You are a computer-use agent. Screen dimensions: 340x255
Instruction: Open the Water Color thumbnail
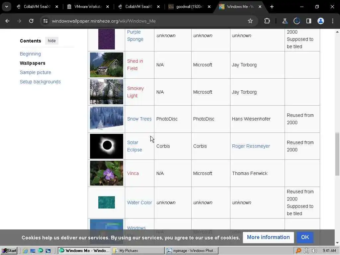pyautogui.click(x=107, y=202)
